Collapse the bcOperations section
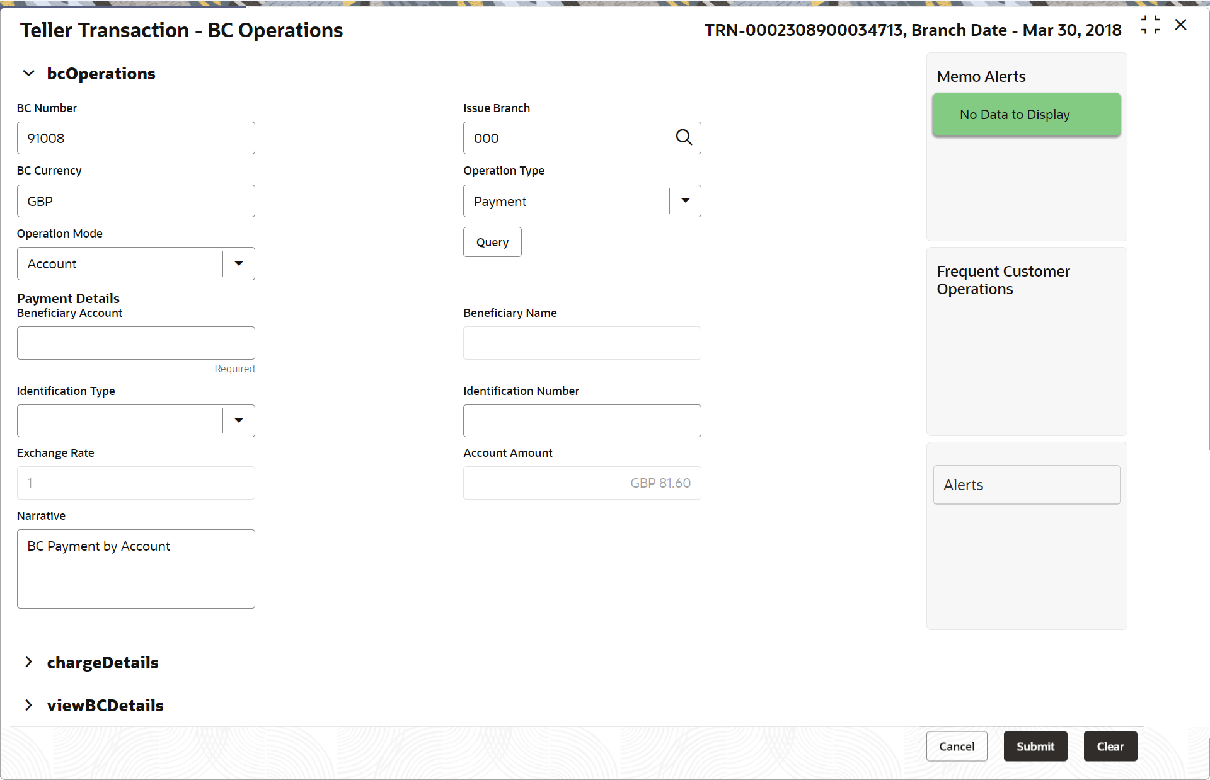Screen dimensions: 1210x780 click(x=28, y=74)
